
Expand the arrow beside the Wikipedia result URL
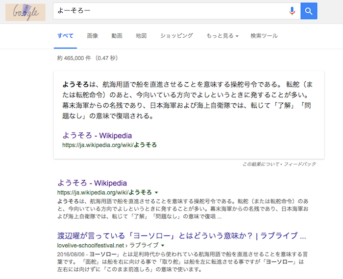tap(156, 192)
